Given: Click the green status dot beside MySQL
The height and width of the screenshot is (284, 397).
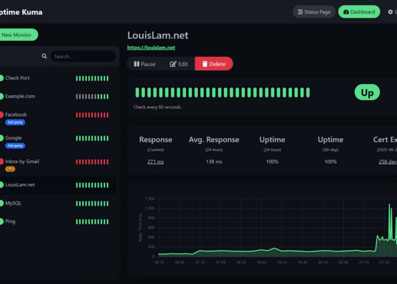Looking at the screenshot, I should pyautogui.click(x=1, y=203).
